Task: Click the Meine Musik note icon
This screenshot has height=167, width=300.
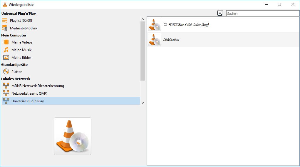Action: point(6,50)
